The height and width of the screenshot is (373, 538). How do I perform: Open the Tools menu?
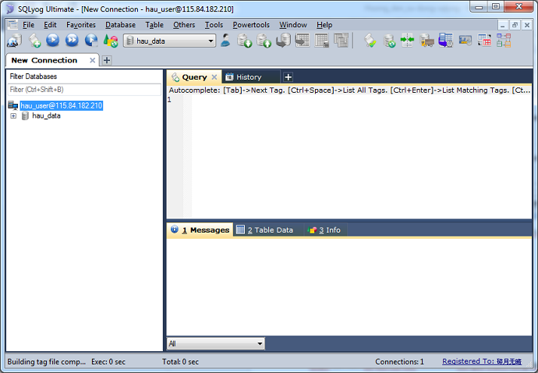pos(214,25)
